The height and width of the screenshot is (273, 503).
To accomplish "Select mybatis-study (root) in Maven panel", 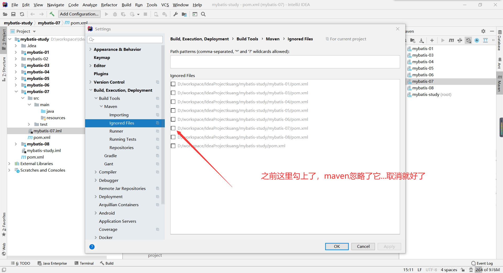I will point(429,94).
